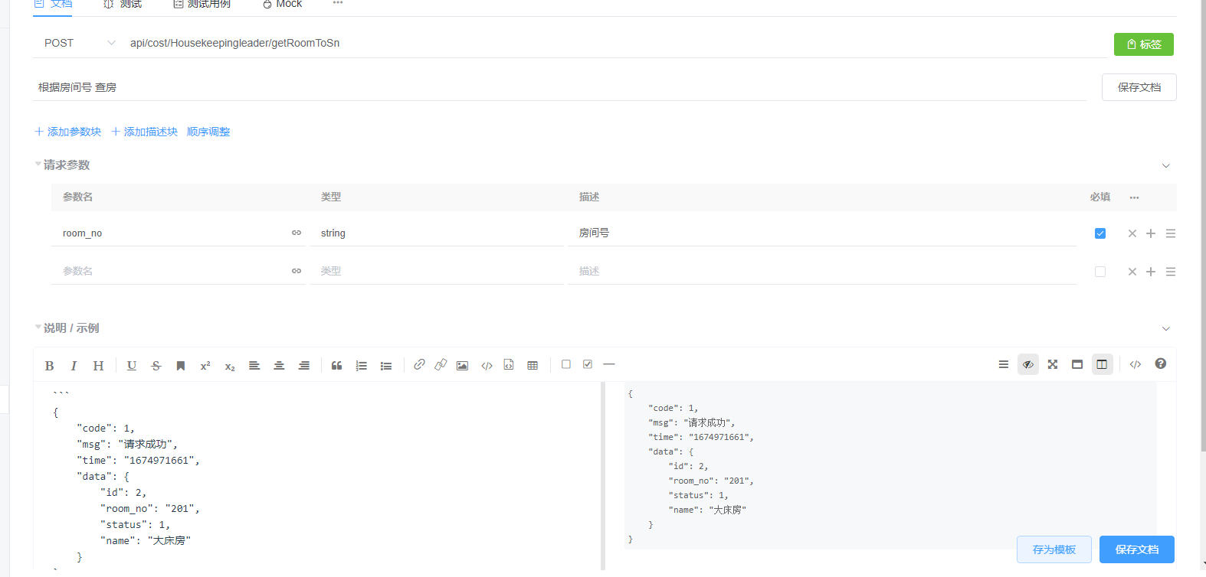Toggle the live preview eye icon
The image size is (1206, 577).
pyautogui.click(x=1028, y=364)
